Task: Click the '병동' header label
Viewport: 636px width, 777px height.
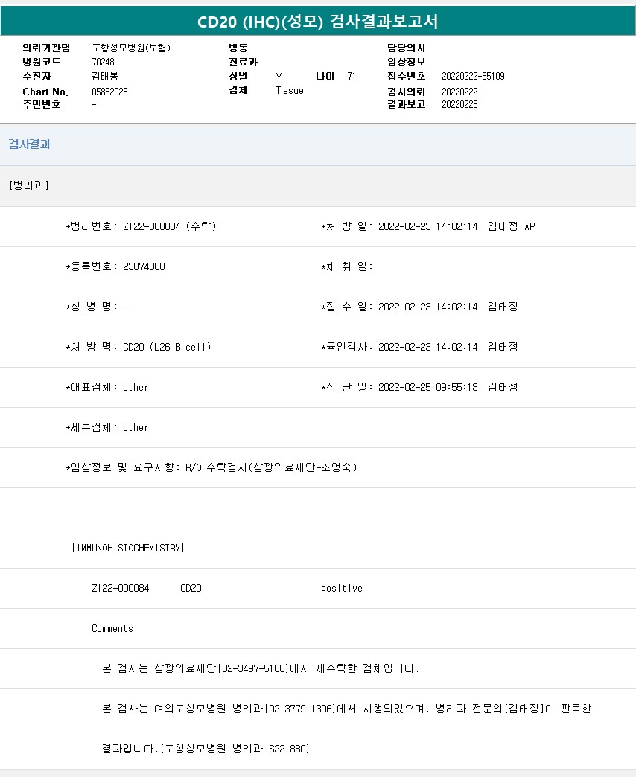Action: (238, 48)
